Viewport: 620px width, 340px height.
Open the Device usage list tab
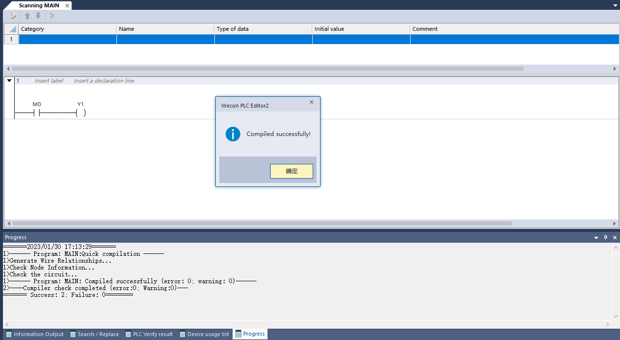[x=204, y=334]
